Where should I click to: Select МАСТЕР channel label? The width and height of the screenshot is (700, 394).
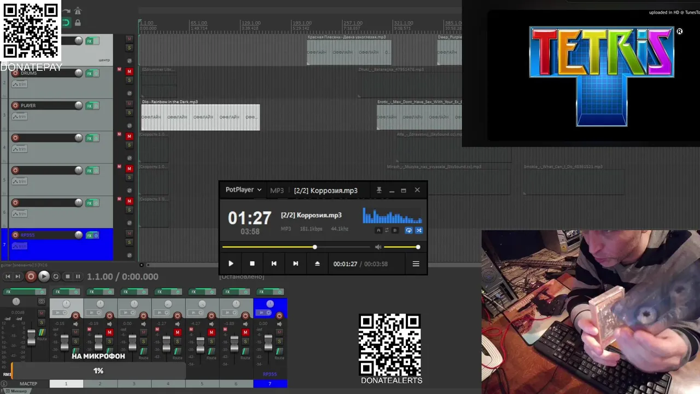(28, 384)
